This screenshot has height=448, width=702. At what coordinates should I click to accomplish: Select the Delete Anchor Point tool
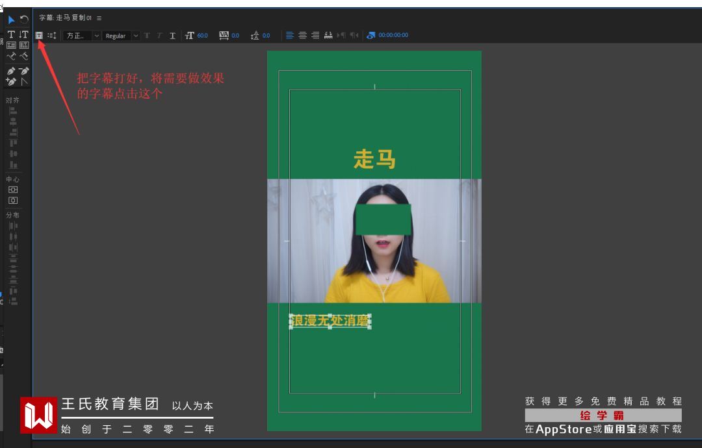point(24,71)
